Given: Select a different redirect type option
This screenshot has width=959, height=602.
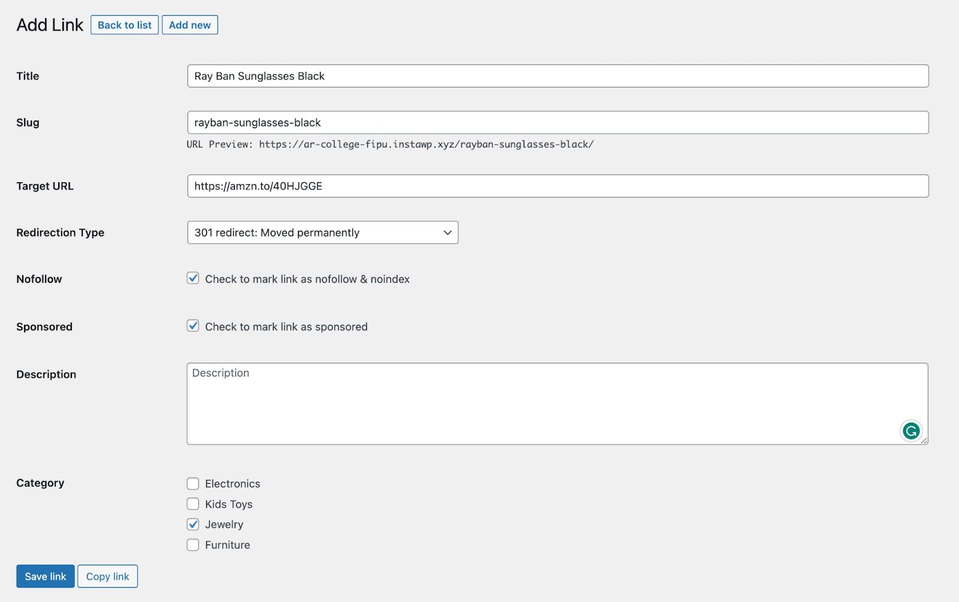Looking at the screenshot, I should [322, 233].
